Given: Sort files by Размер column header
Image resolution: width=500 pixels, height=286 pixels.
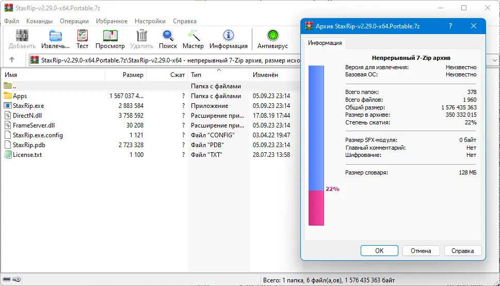Looking at the screenshot, I should tap(125, 75).
